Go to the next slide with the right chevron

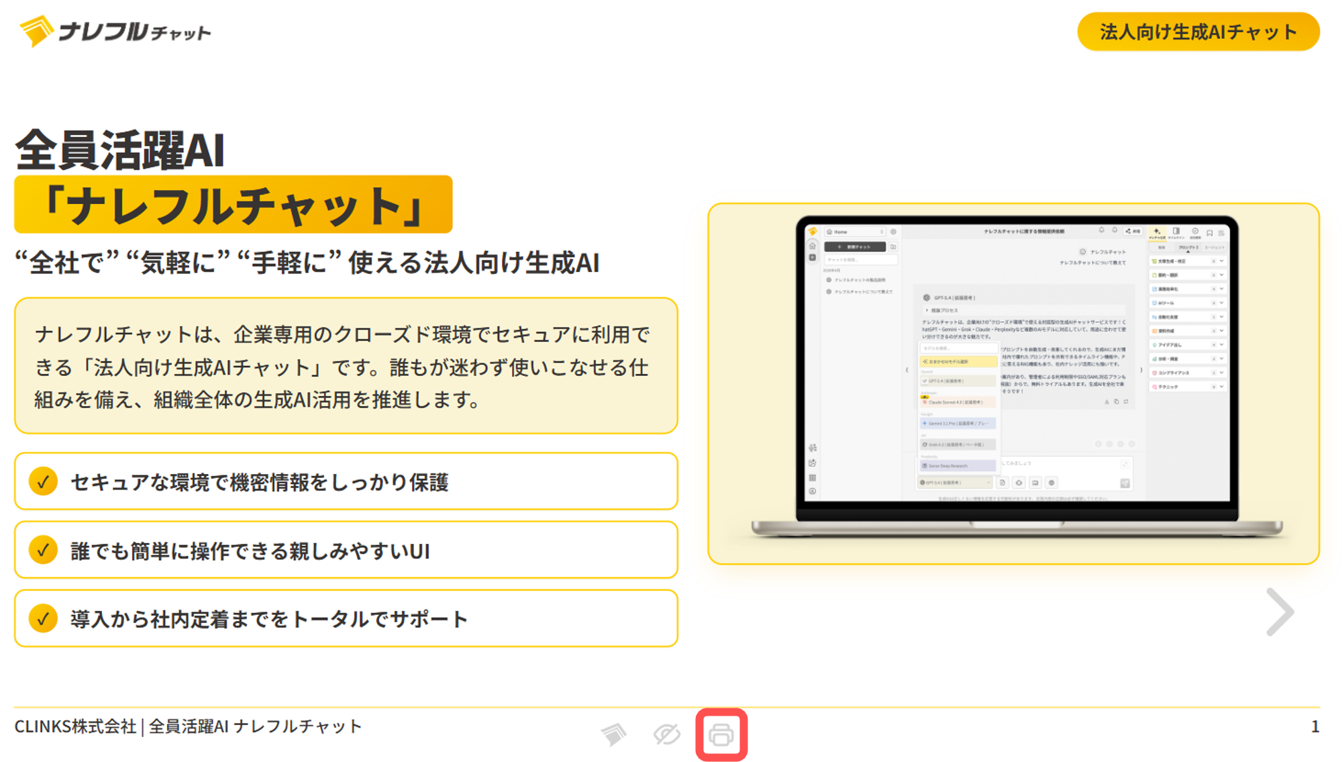1280,612
